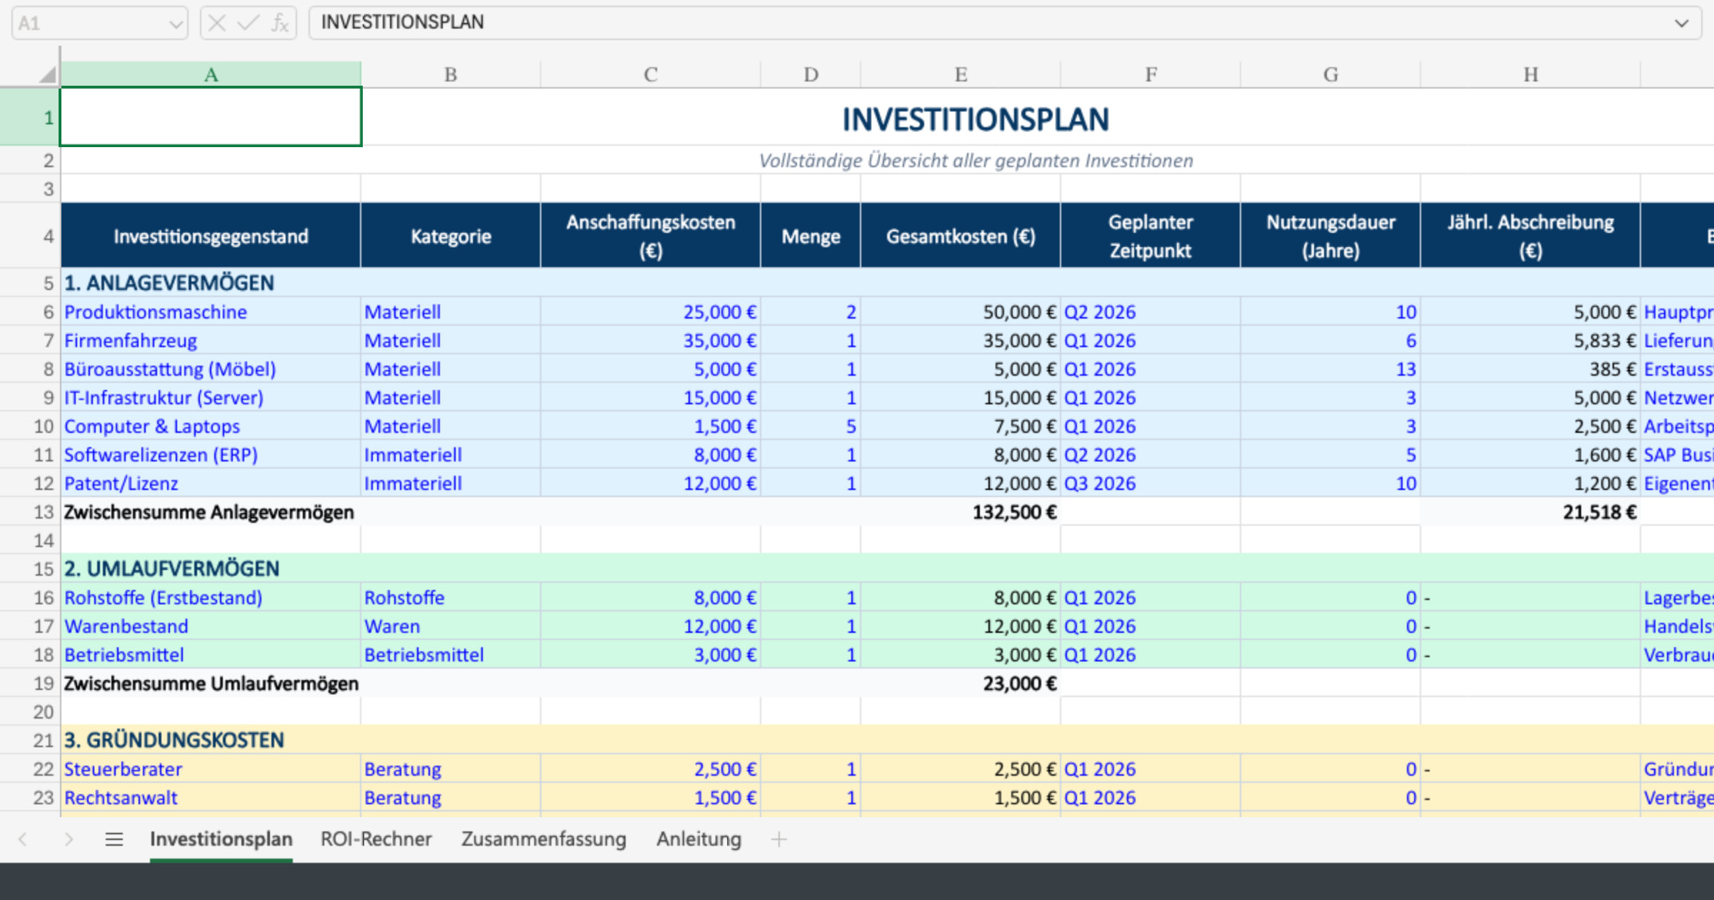
Task: Open the Zusammenfassung sheet tab
Action: [x=543, y=840]
